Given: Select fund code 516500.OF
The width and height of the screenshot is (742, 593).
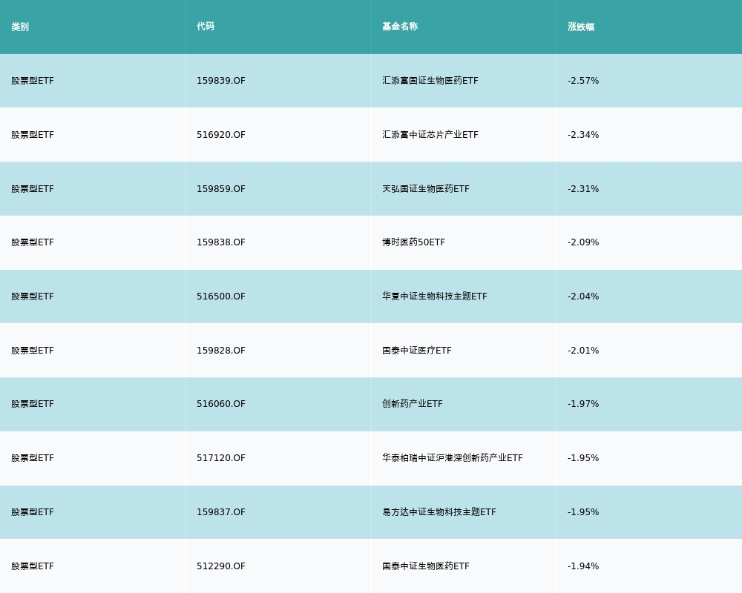Looking at the screenshot, I should click(x=221, y=296).
